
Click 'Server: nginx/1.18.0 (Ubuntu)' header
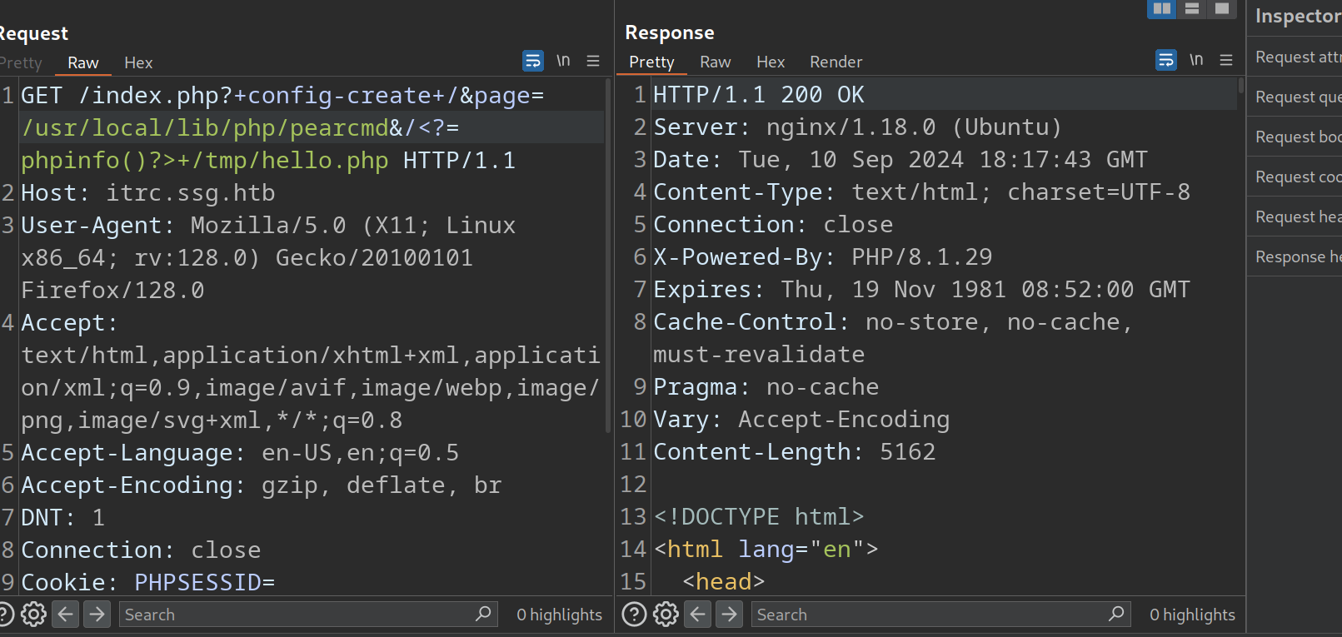pyautogui.click(x=858, y=127)
